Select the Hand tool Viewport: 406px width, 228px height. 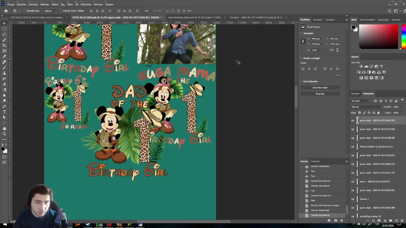coord(4,128)
